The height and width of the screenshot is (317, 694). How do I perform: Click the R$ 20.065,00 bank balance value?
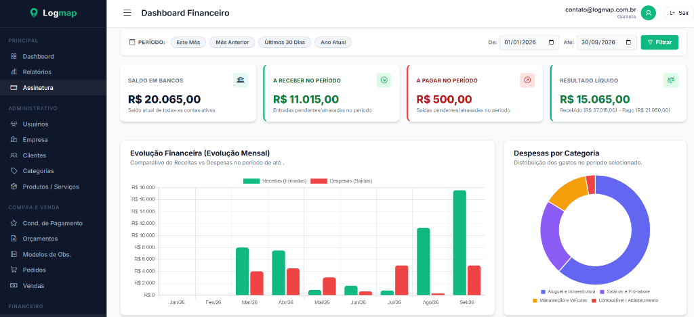tap(164, 99)
